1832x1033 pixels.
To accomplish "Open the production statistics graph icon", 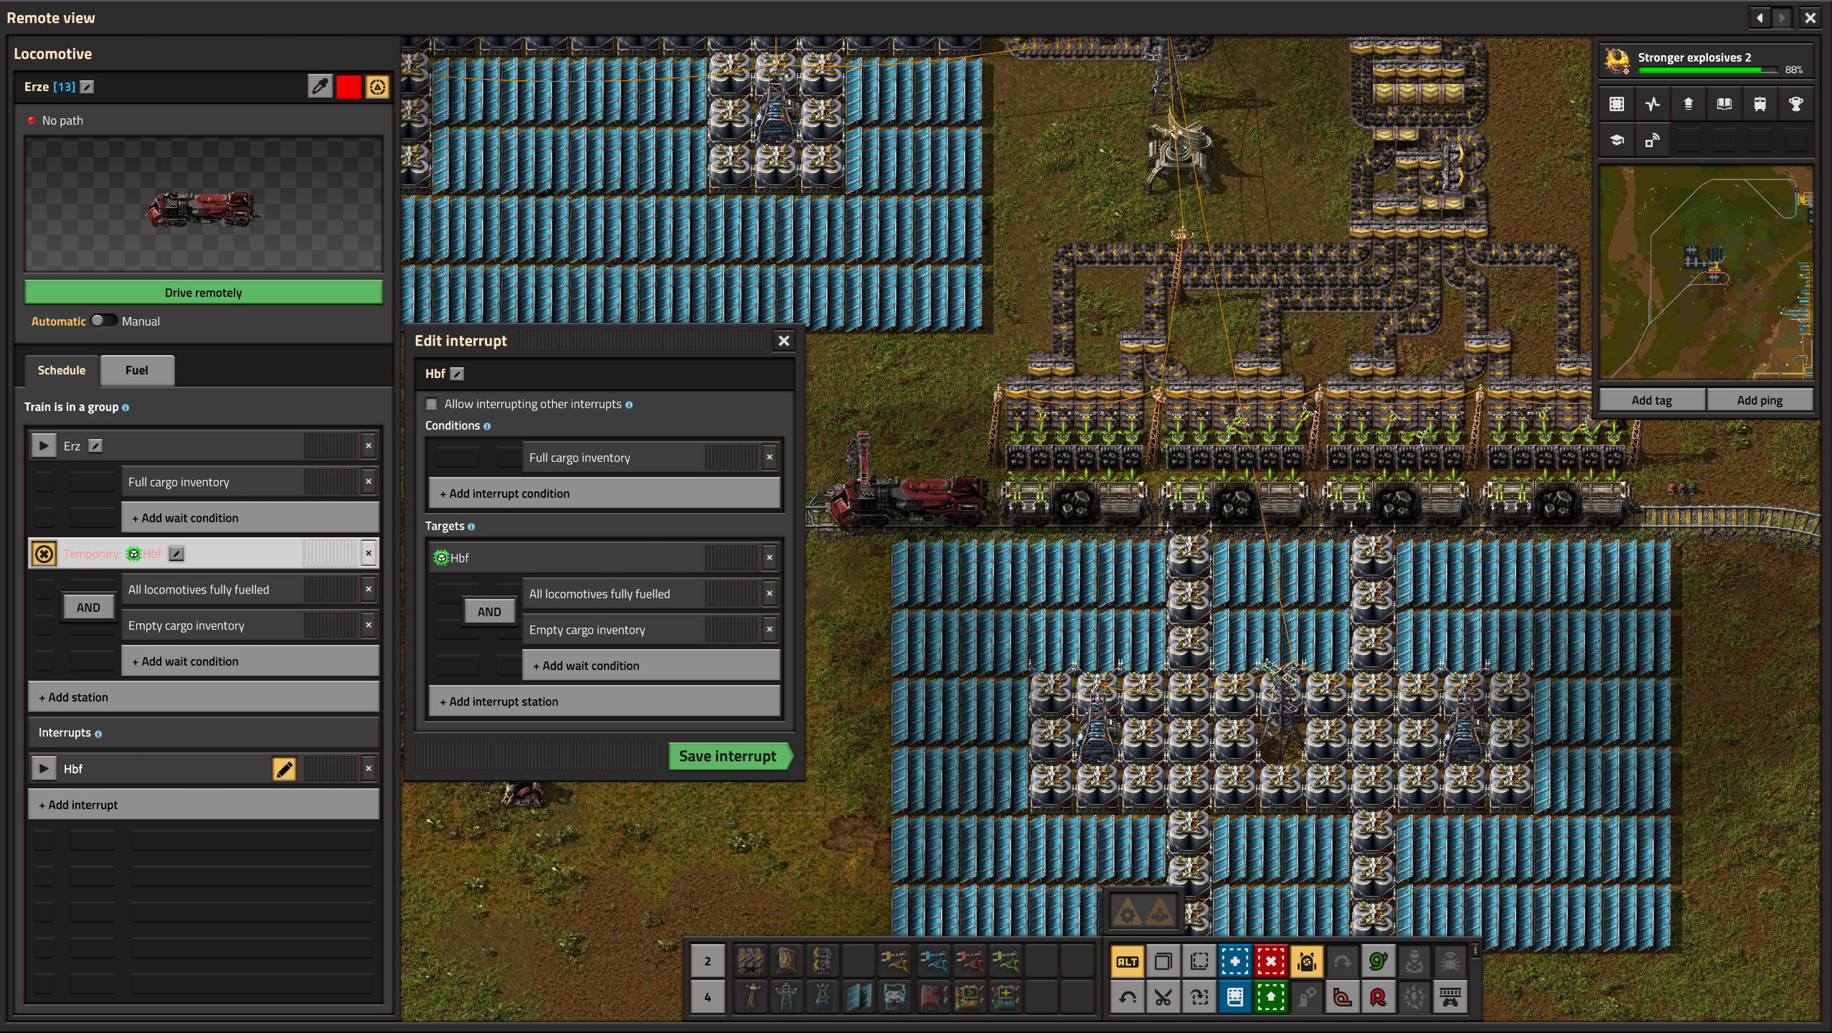I will [1653, 104].
